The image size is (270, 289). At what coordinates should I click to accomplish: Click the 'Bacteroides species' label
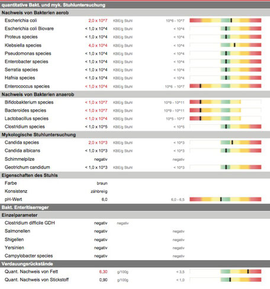tap(25, 111)
